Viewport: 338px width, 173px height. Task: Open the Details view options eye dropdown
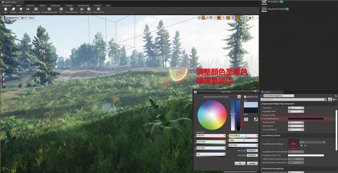pyautogui.click(x=335, y=99)
